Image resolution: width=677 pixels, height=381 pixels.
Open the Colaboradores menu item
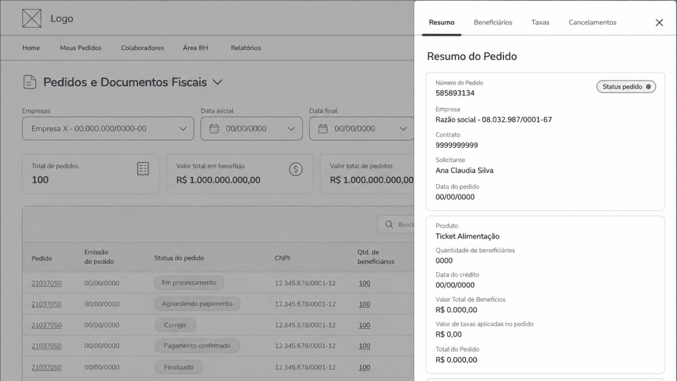point(143,48)
